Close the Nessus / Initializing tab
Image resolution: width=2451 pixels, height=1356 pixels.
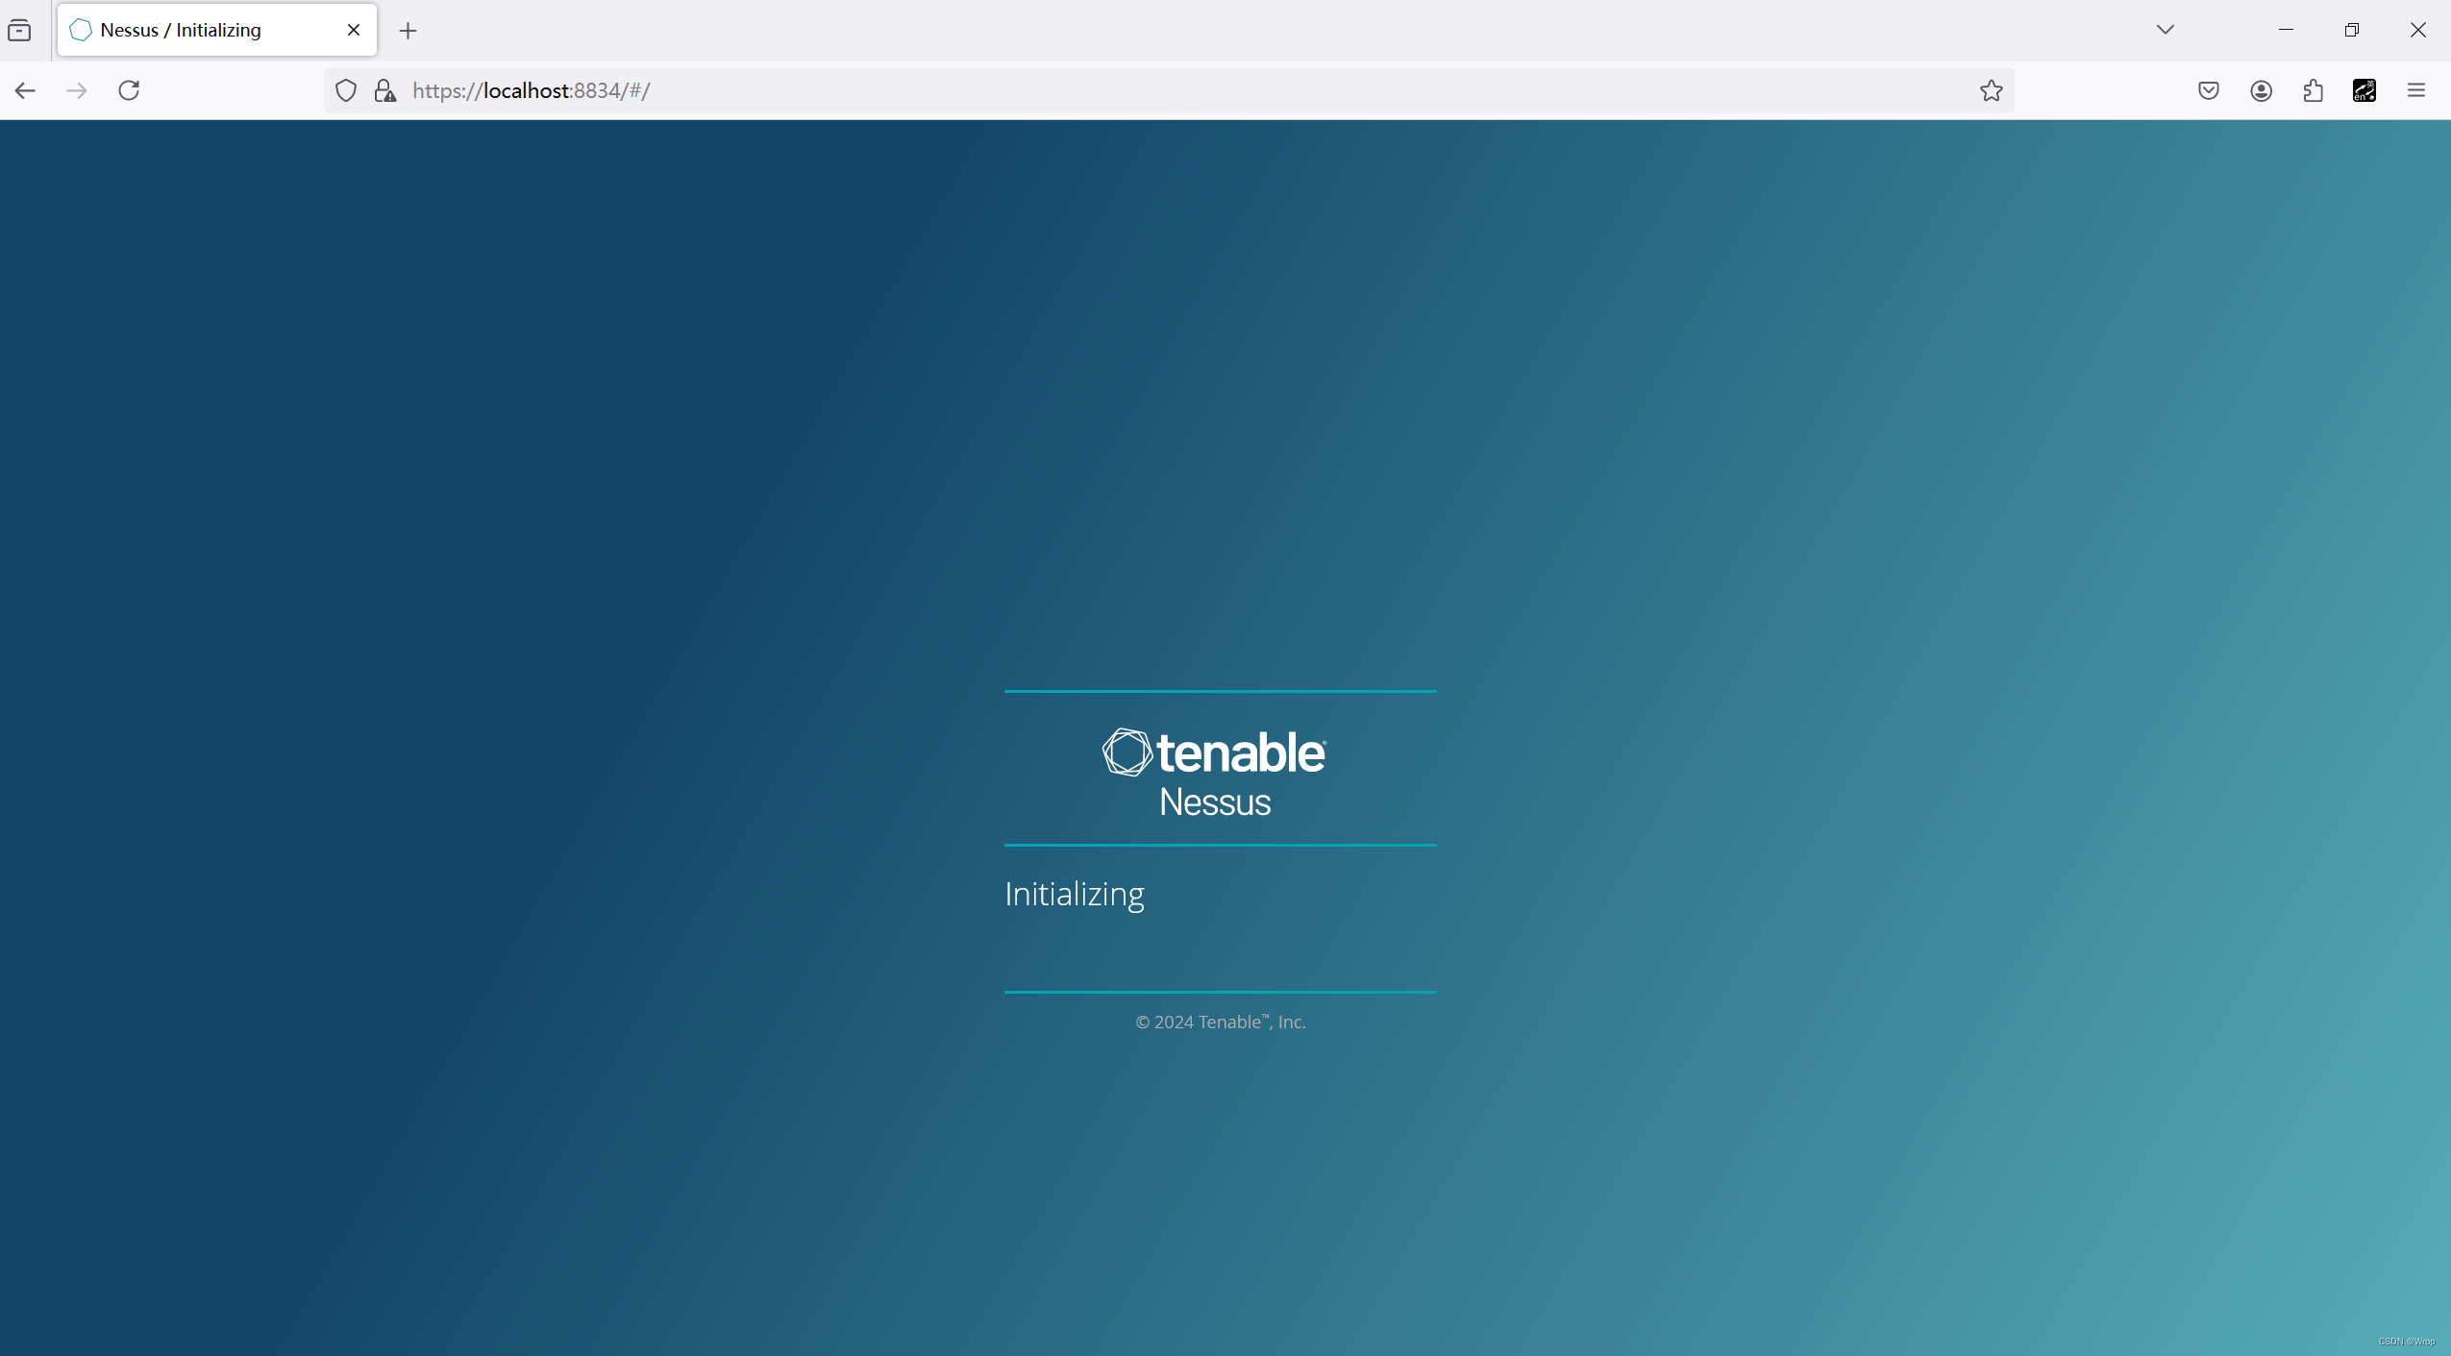354,30
